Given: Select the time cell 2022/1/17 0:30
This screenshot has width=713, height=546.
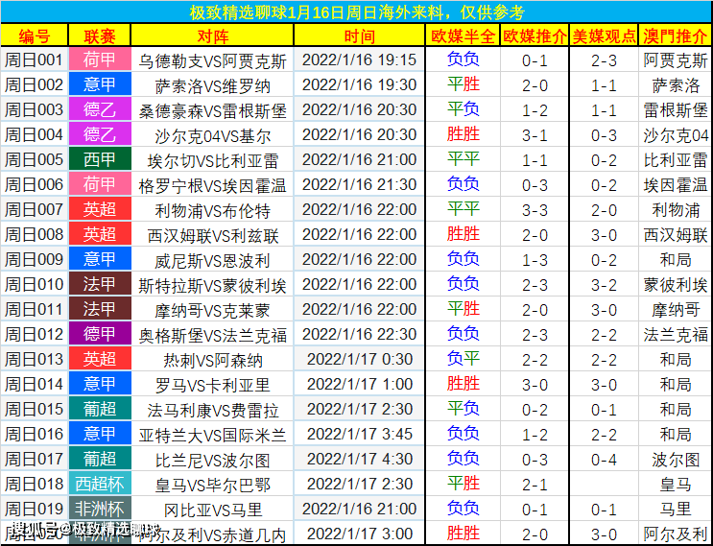Looking at the screenshot, I should [x=359, y=359].
